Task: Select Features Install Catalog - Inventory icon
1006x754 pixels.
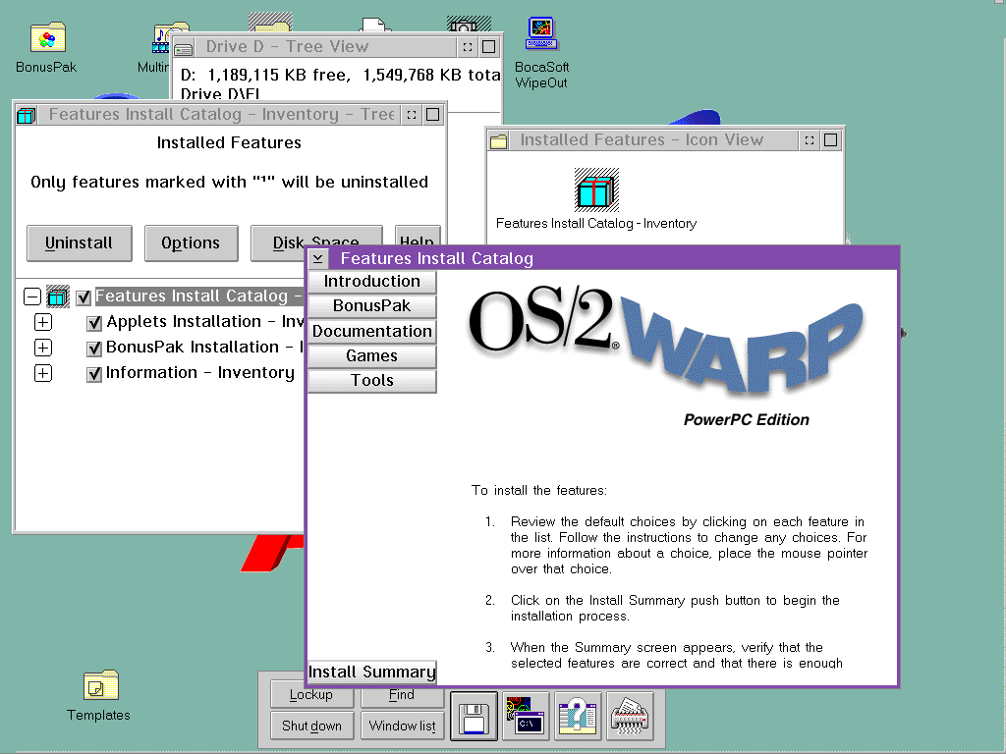Action: 596,188
